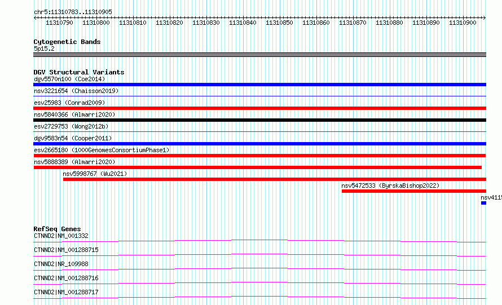Click the thin red esv2729753 variant line
The width and height of the screenshot is (502, 305).
pos(259,131)
